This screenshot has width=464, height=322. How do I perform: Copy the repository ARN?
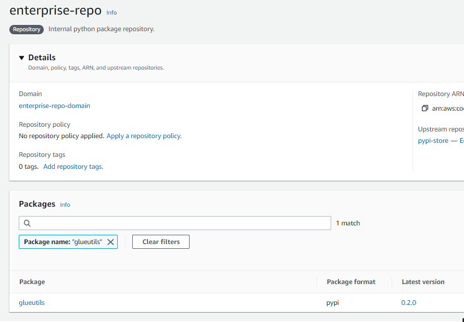coord(425,108)
